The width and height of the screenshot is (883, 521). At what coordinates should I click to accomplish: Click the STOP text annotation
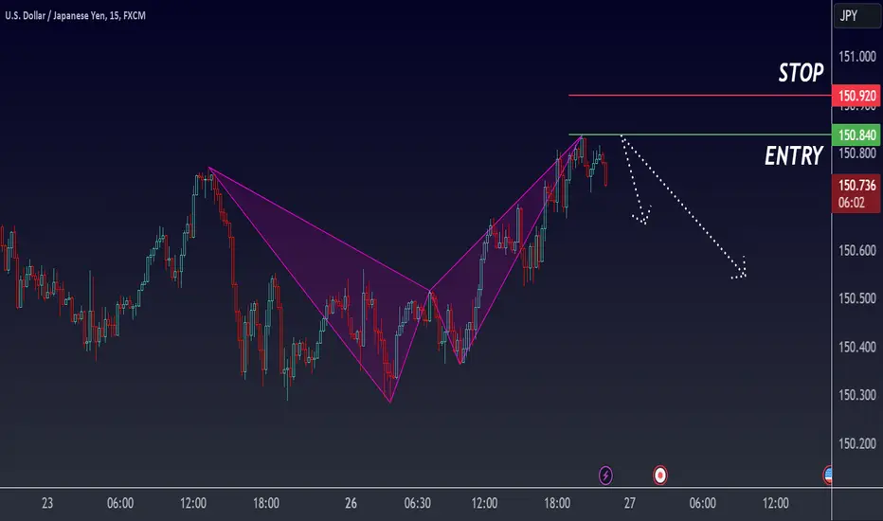pyautogui.click(x=801, y=73)
